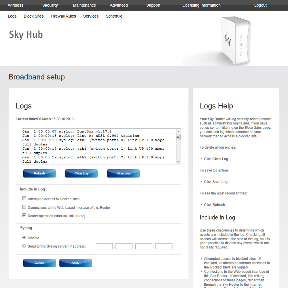Log out via the Logout link
The height and width of the screenshot is (288, 288).
[x=260, y=5]
